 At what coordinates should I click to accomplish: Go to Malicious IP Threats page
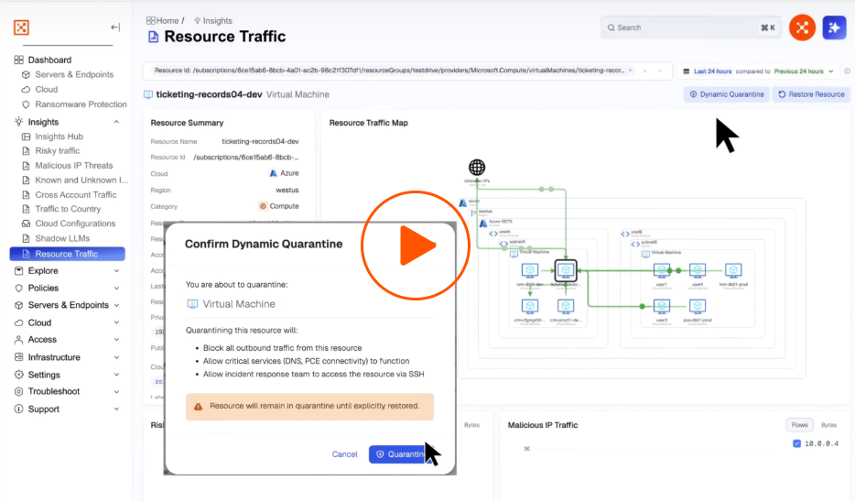73,166
